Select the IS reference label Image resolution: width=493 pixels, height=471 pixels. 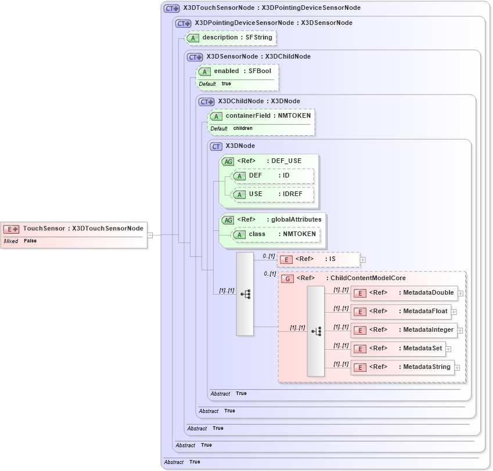point(316,259)
